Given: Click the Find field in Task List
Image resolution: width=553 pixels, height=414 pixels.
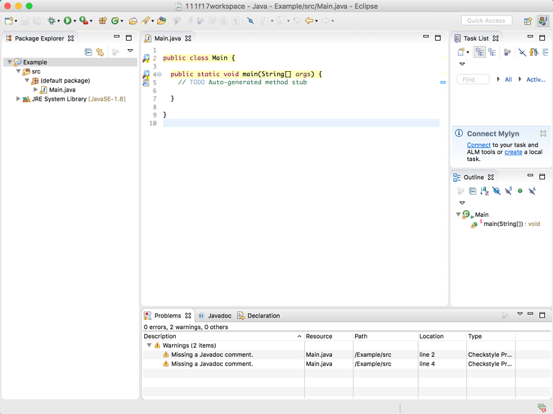Looking at the screenshot, I should pos(472,79).
